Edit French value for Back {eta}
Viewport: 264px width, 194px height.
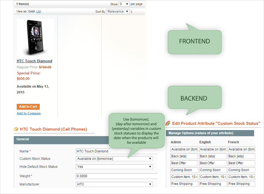(241, 156)
